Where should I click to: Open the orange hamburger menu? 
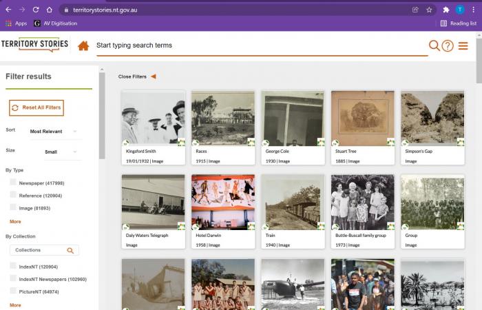(463, 46)
